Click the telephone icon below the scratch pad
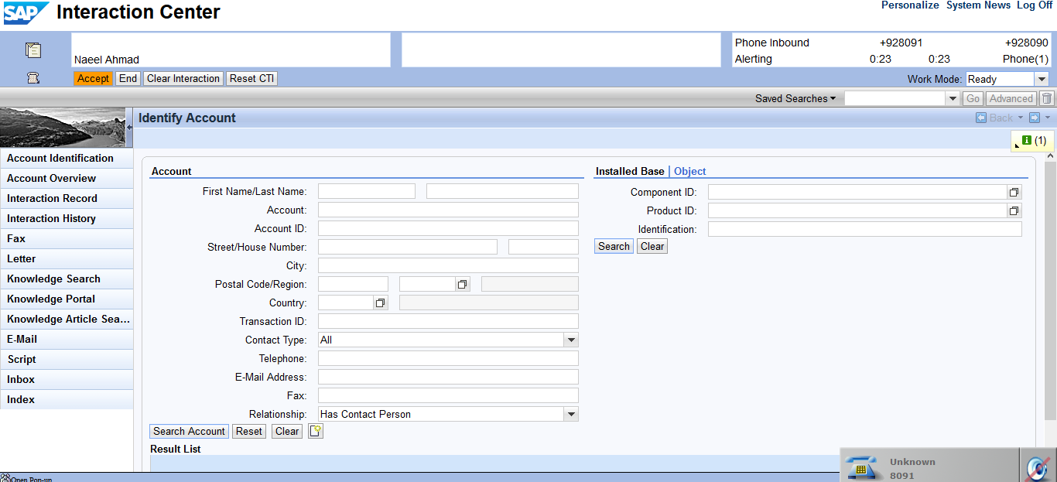Screen dimensions: 1057x482 33,78
